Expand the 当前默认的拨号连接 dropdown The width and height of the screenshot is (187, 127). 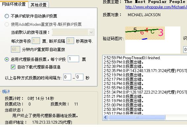91,32
